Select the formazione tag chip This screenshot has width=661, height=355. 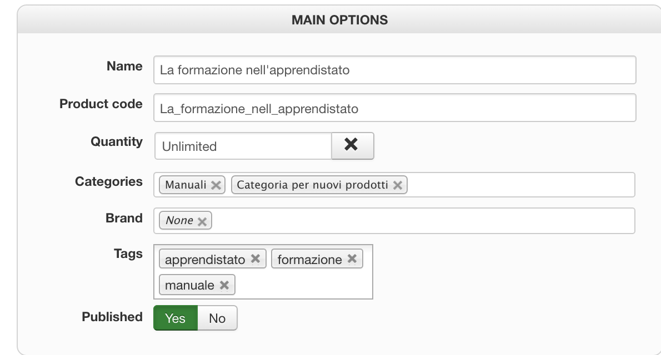click(309, 259)
